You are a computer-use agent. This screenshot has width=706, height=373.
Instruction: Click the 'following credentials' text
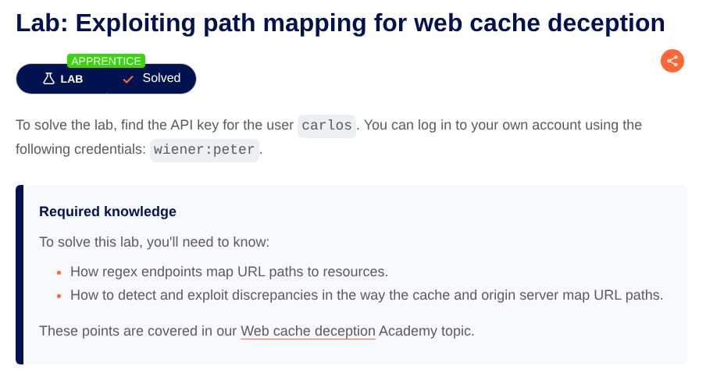(x=81, y=149)
